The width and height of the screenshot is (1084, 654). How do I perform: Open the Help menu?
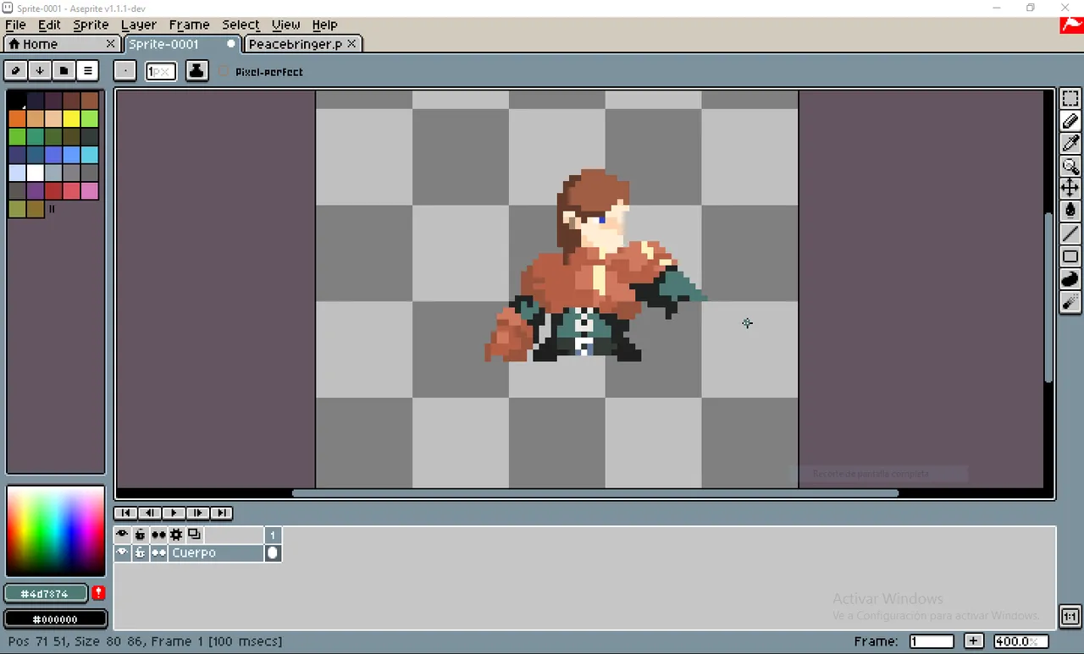(324, 25)
